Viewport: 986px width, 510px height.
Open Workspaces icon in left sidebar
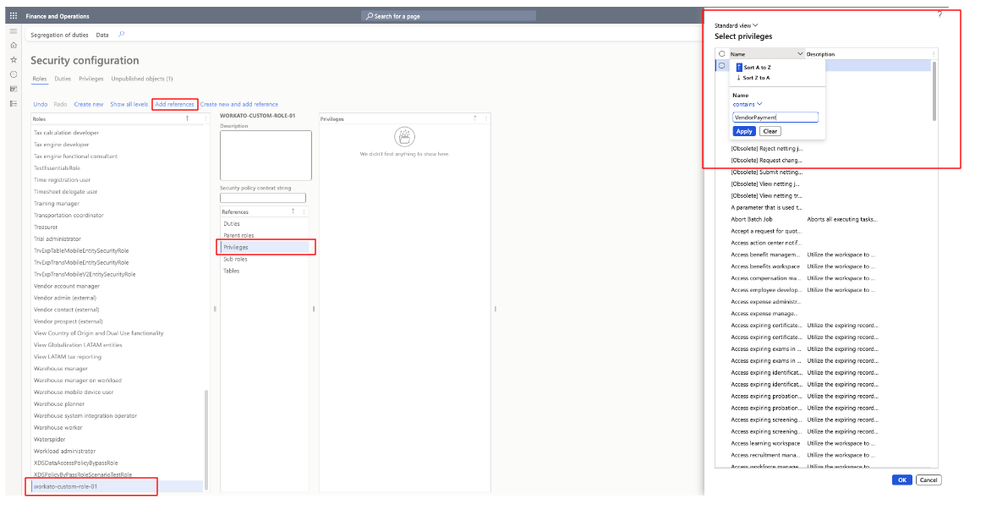tap(13, 89)
